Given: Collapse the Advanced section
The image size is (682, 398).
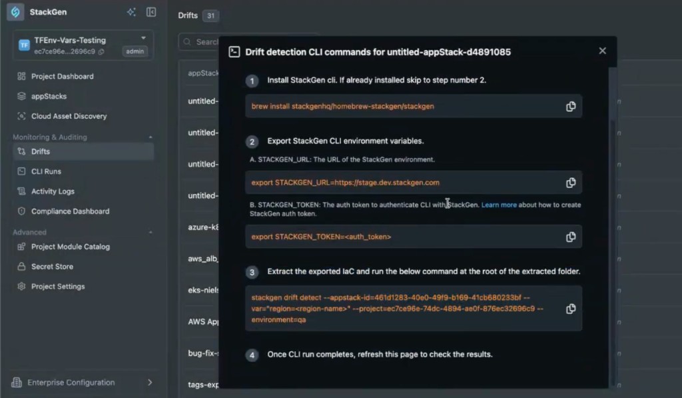Looking at the screenshot, I should pos(151,232).
